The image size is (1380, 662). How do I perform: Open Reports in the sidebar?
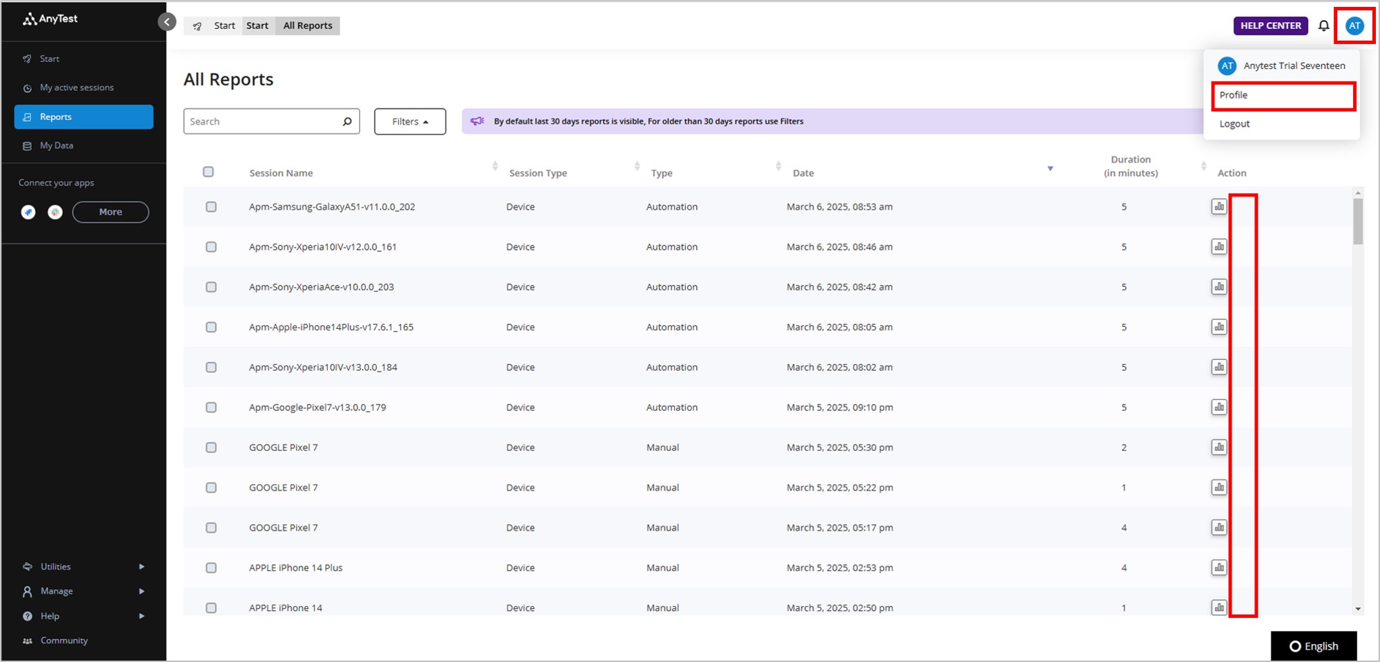pyautogui.click(x=83, y=117)
